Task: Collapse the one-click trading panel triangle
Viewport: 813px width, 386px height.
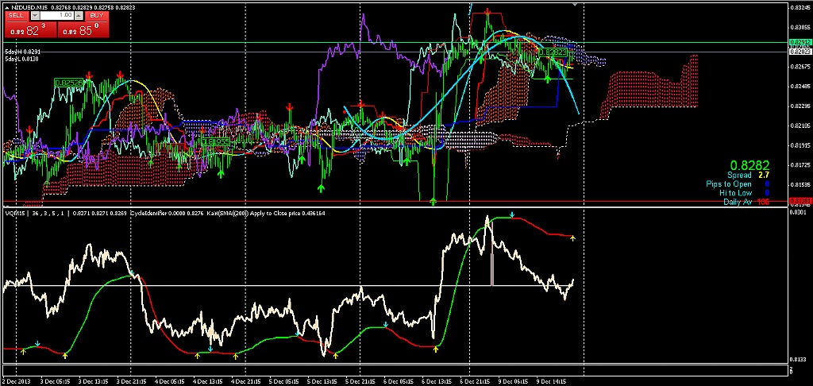Action: click(5, 6)
